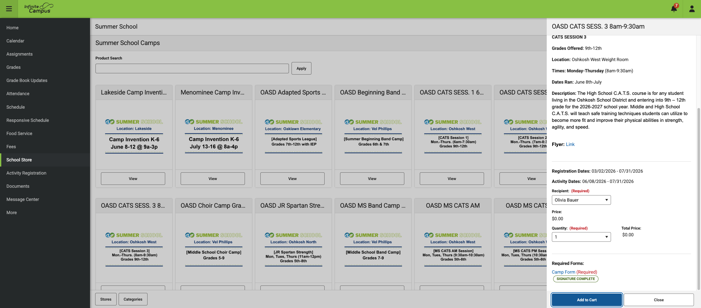Open Grade Book Updates in the sidebar
Viewport: 701px width, 308px height.
(45, 80)
